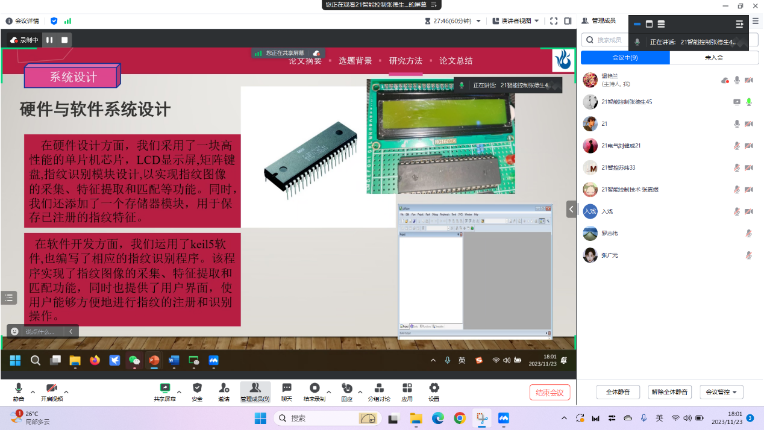Click the 搜索成员 search field

click(x=609, y=40)
